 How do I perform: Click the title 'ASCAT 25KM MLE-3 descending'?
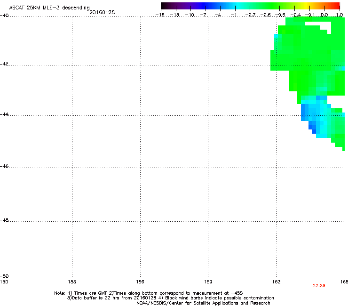coord(49,8)
